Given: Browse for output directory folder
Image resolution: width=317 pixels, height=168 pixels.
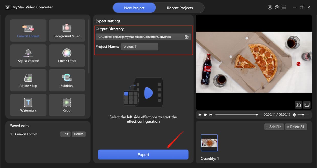Looking at the screenshot, I should pyautogui.click(x=187, y=37).
